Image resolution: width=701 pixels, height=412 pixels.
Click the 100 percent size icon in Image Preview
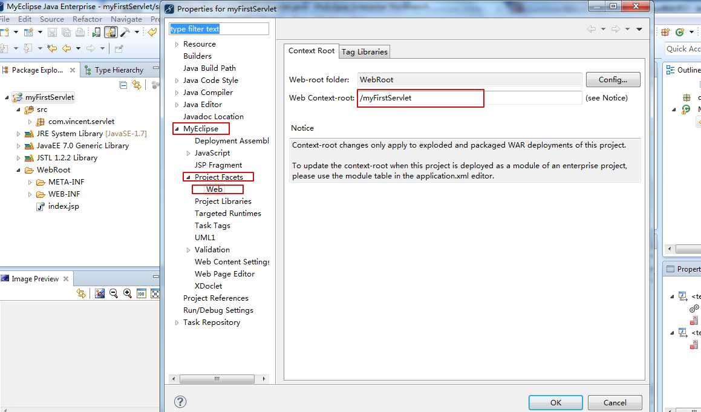pyautogui.click(x=142, y=293)
